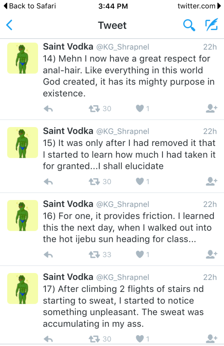The image size is (224, 346).
Task: Tap @KG_Shrapnel handle on tweet 16
Action: tap(123, 204)
